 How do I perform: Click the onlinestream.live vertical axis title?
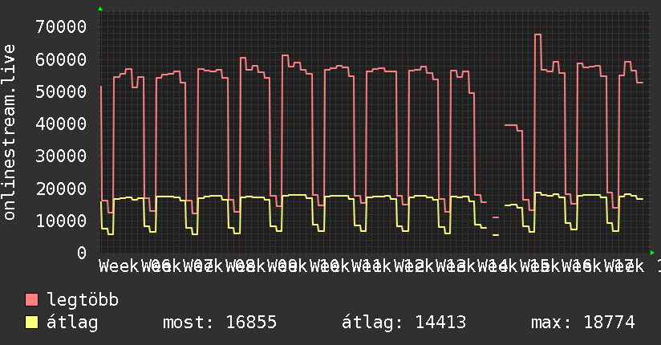[10, 132]
